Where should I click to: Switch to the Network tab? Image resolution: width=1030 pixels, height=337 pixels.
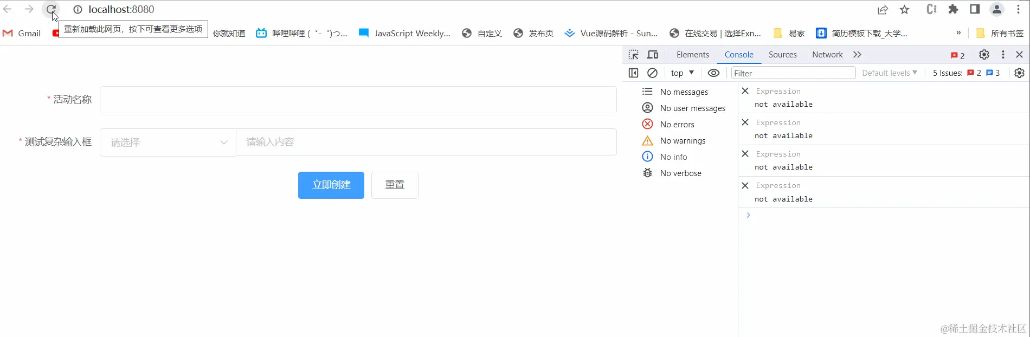pos(827,55)
